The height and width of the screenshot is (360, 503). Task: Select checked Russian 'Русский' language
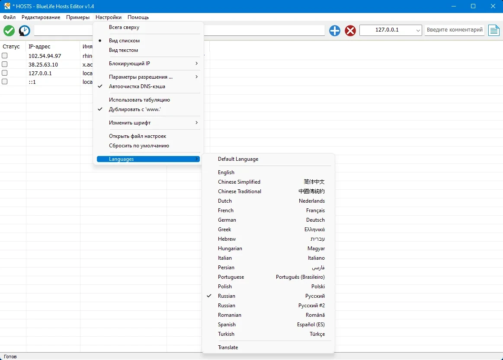click(268, 296)
